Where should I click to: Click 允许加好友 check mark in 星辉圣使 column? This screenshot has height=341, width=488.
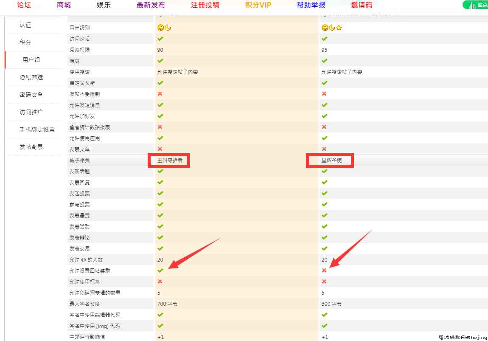[x=325, y=116]
